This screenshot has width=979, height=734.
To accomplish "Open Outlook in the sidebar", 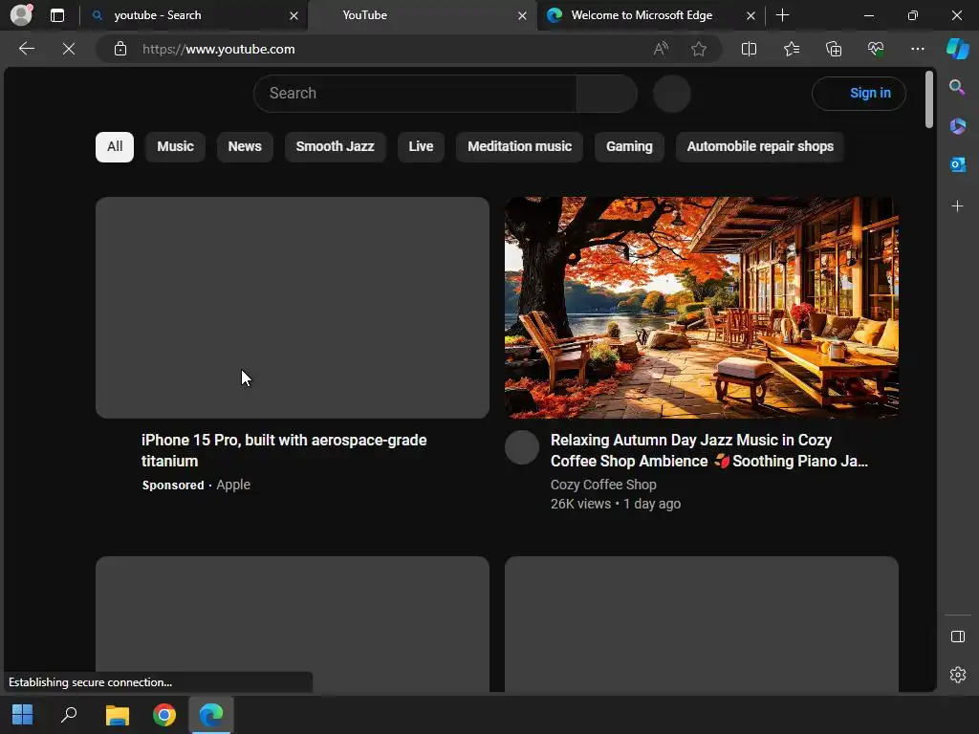I will point(957,164).
